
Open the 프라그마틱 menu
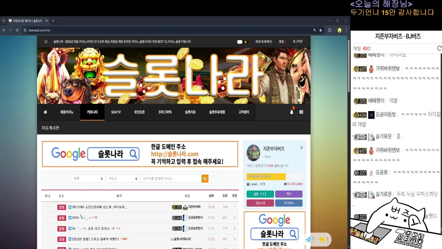[x=165, y=112]
